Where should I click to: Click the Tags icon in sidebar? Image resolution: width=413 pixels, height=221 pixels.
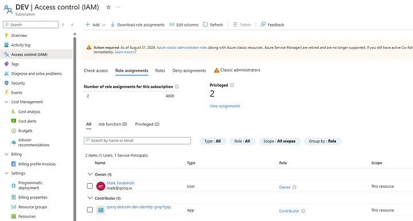coord(6,64)
